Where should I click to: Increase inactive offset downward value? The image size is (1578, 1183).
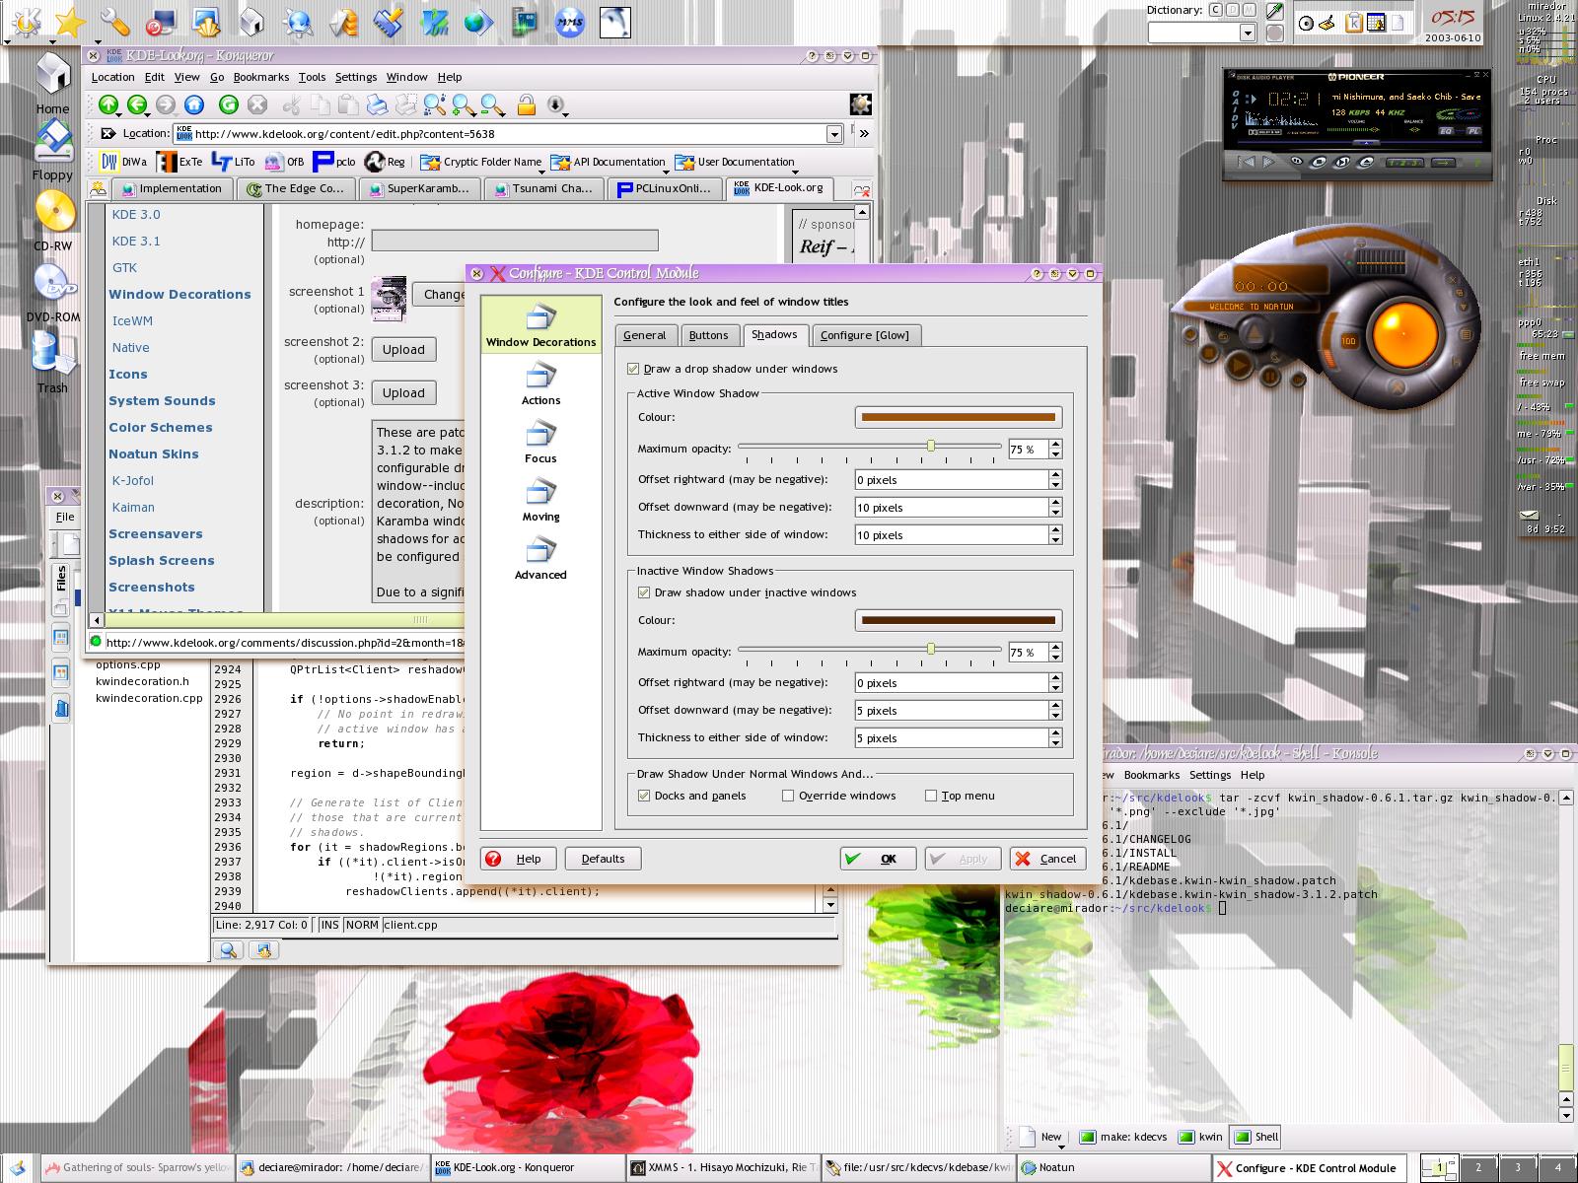click(x=1055, y=705)
